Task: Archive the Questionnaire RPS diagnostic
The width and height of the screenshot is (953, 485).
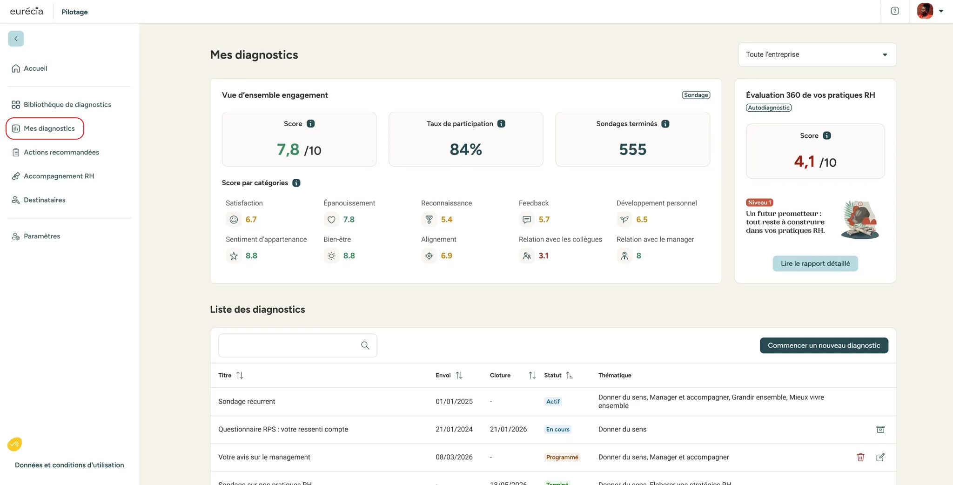Action: [x=880, y=429]
